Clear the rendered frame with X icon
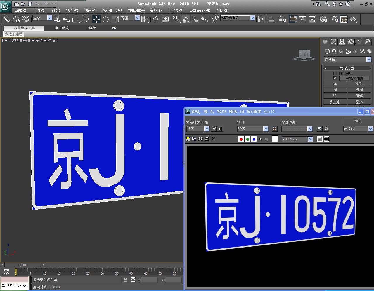The image size is (374, 291). pos(213,139)
